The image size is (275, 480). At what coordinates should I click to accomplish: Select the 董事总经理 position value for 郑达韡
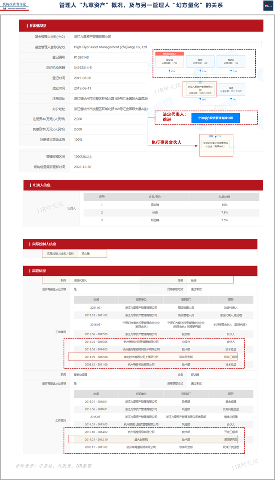[x=80, y=375]
